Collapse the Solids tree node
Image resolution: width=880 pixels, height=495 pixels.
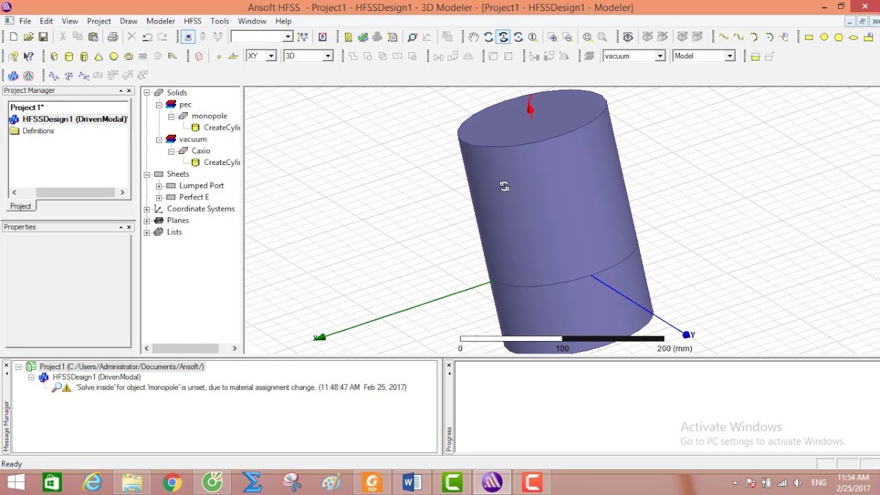(x=146, y=93)
